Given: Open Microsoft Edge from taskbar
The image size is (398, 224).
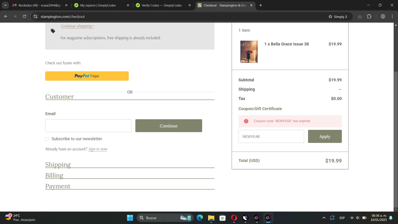Looking at the screenshot, I should tap(200, 218).
